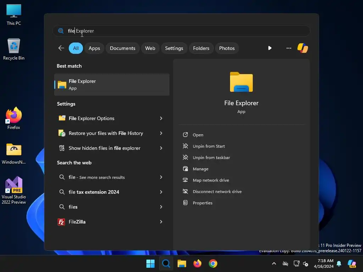The image size is (363, 272).
Task: Launch Google Chrome from the taskbar
Action: 213,263
